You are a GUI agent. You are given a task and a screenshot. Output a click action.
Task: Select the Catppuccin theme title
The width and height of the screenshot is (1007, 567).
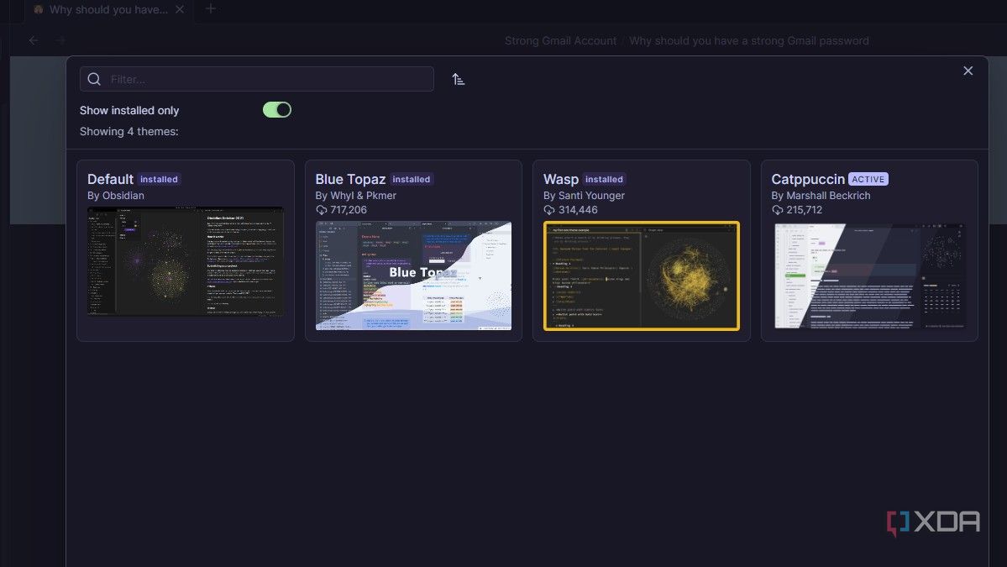[x=808, y=179]
